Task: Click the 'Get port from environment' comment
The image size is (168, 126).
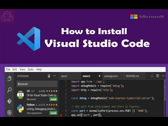Action: [x=106, y=107]
